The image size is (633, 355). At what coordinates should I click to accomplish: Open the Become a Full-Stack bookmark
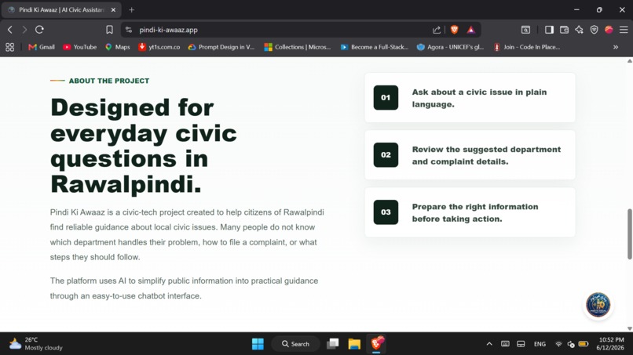[375, 47]
